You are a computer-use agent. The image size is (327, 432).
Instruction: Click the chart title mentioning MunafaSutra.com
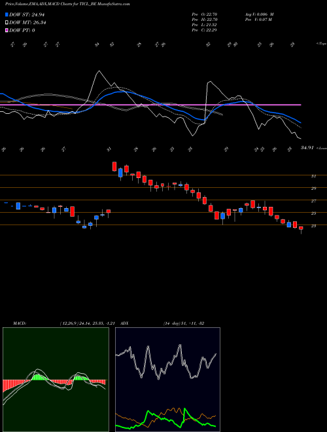pyautogui.click(x=68, y=4)
